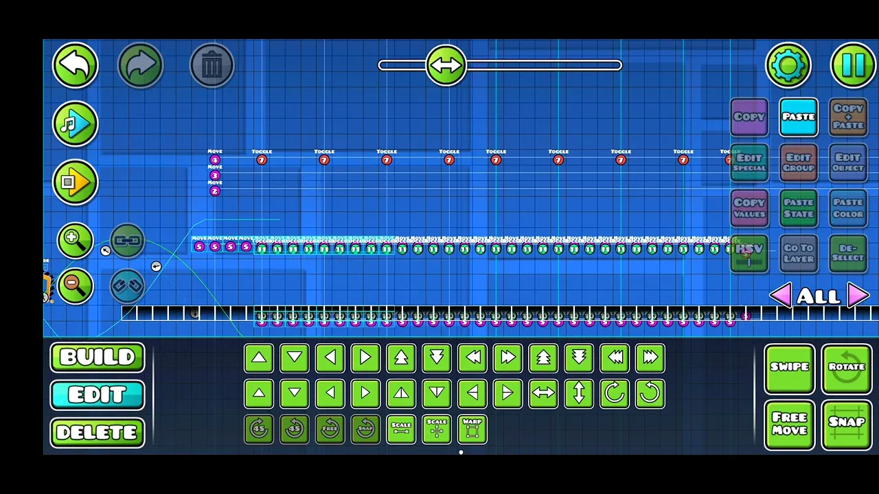The height and width of the screenshot is (494, 879).
Task: Click the Warp button
Action: [x=472, y=429]
